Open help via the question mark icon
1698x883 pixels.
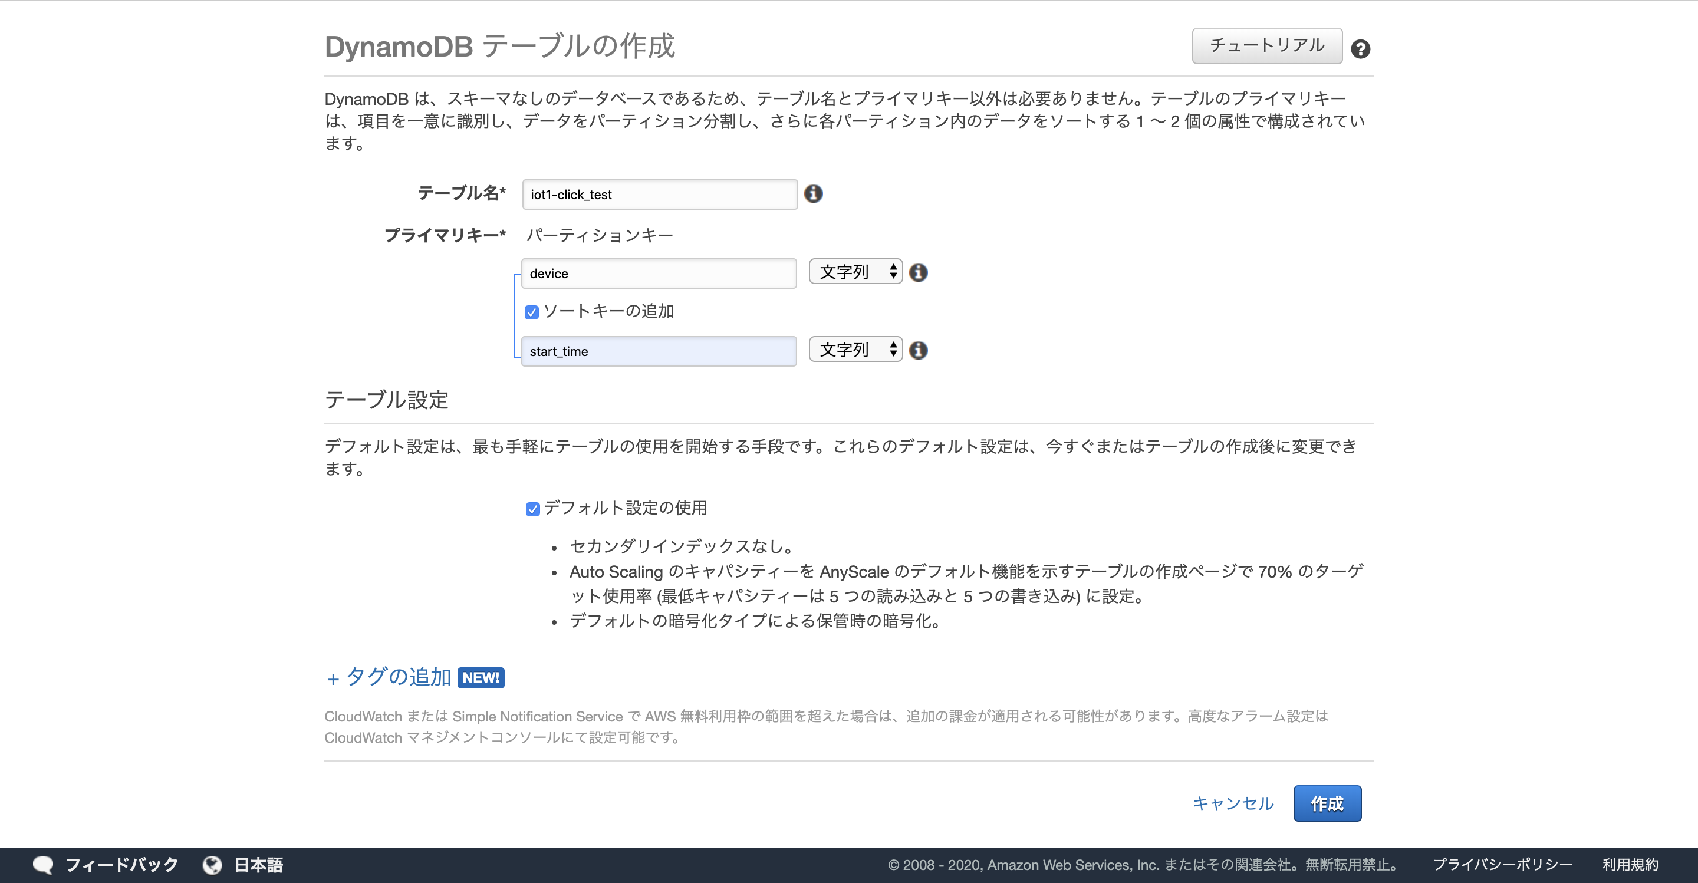pos(1361,48)
